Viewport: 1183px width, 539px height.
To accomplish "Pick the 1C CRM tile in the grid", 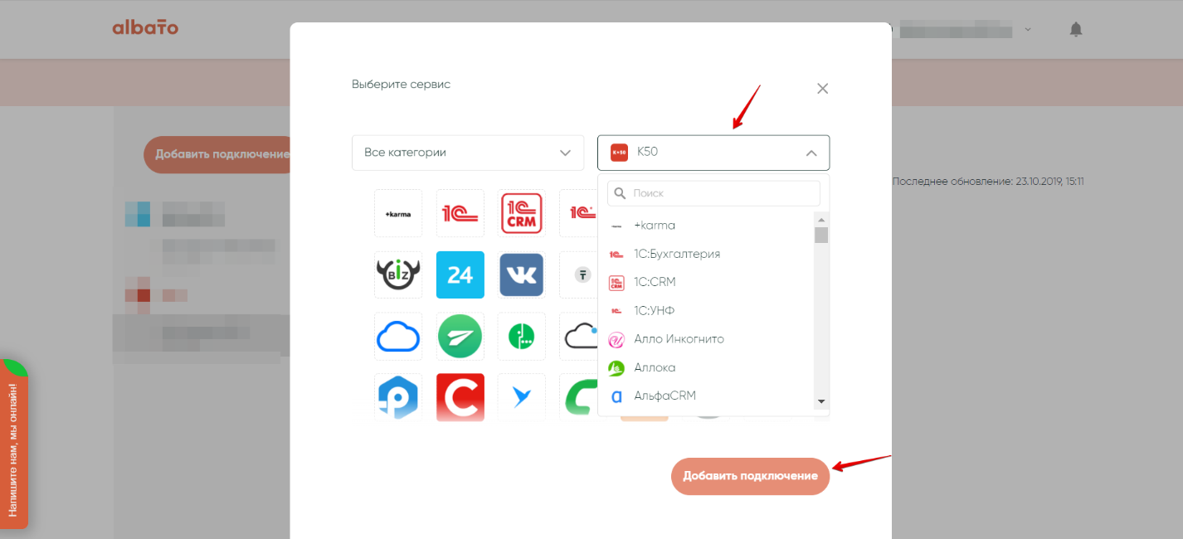I will click(x=522, y=213).
